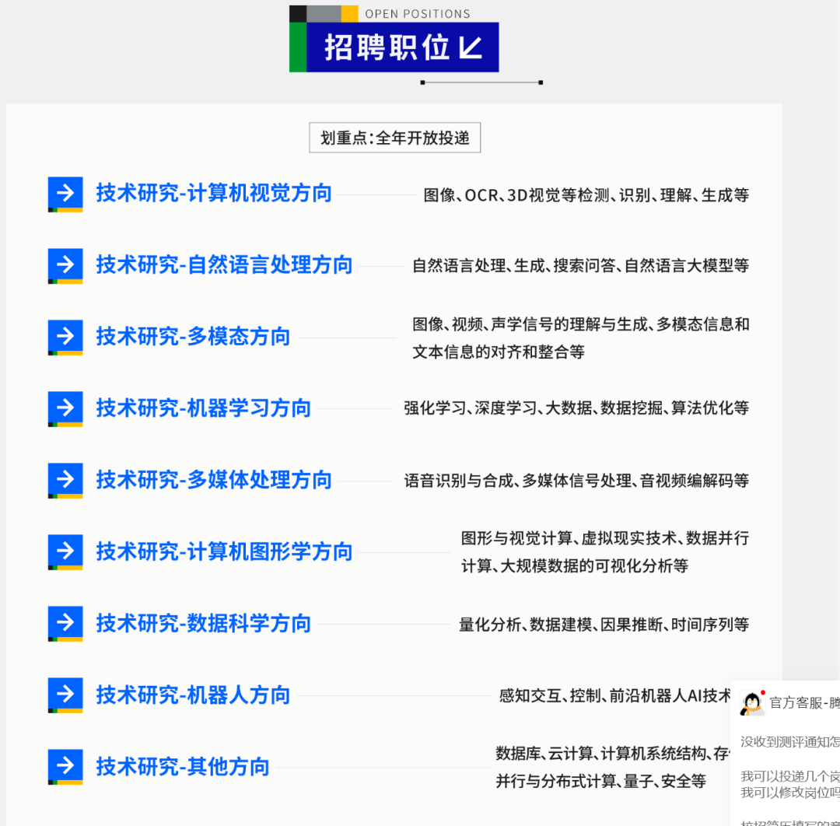Click arrow icon beside 数据科学方向
840x826 pixels.
click(65, 624)
